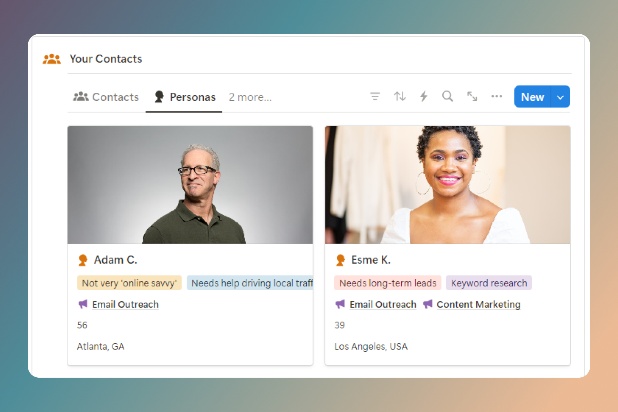Click the automations lightning bolt icon
Screen dimensions: 618x412
click(423, 97)
